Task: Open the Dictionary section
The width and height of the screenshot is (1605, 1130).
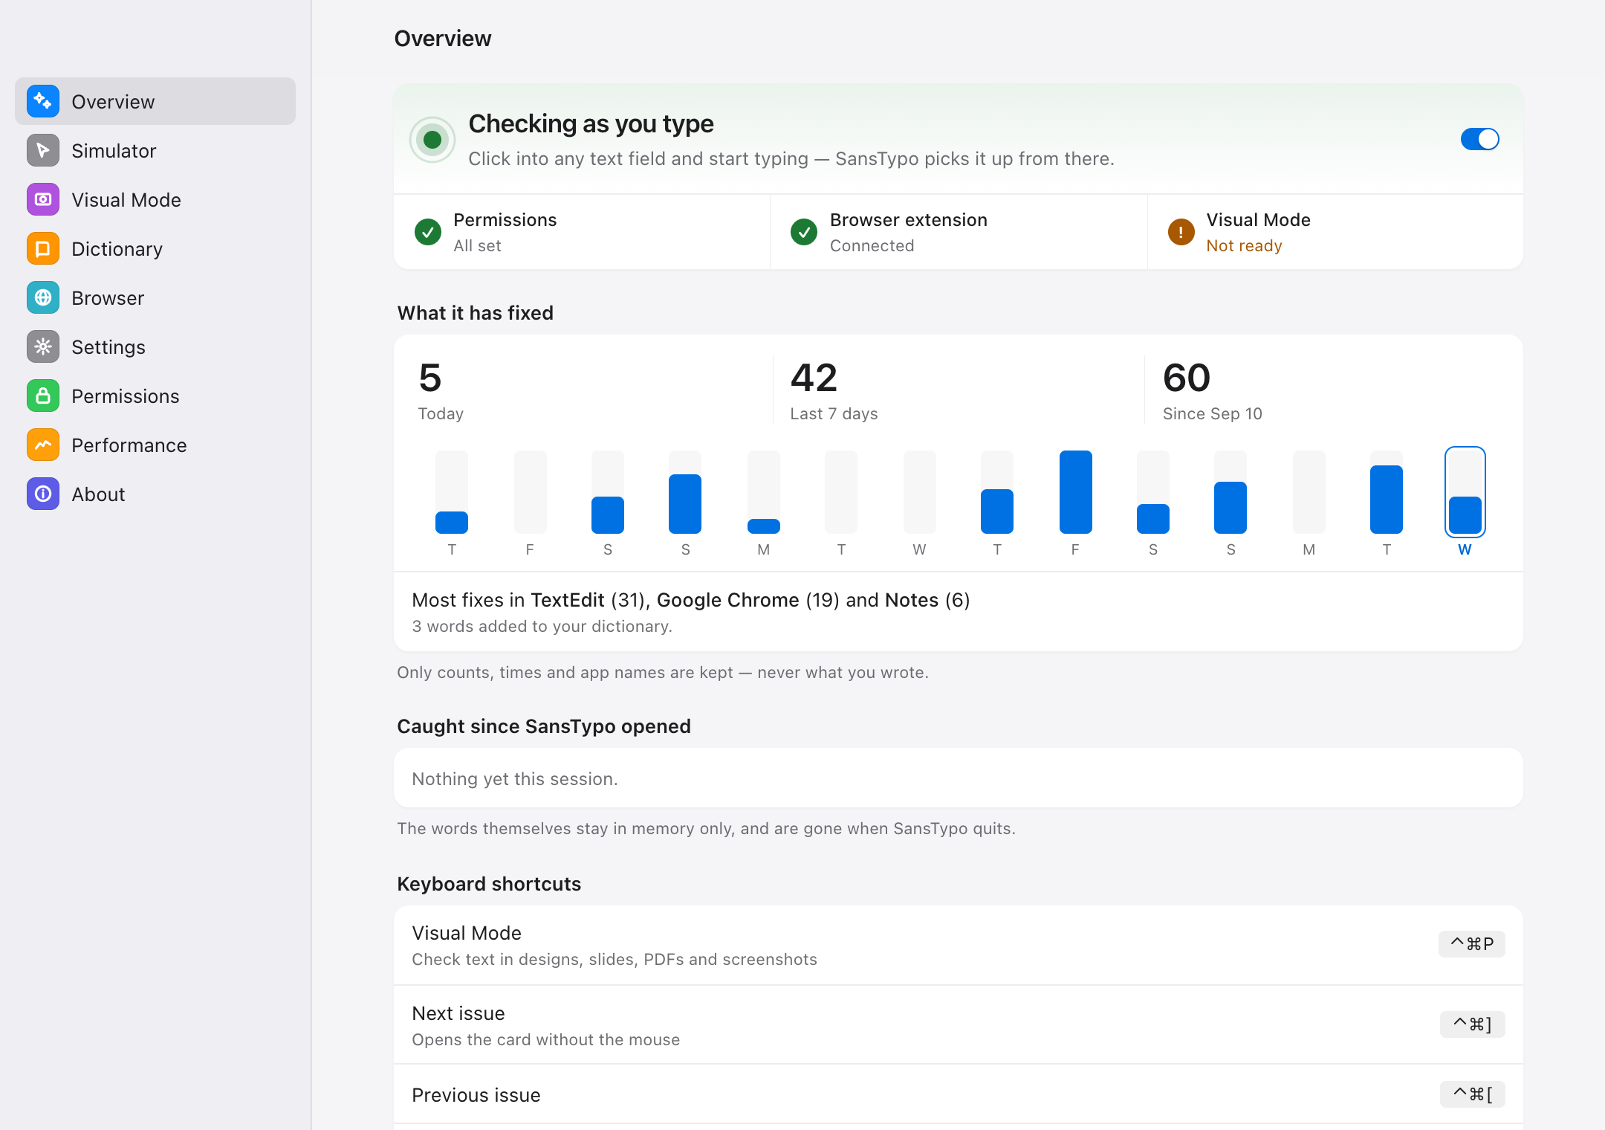Action: click(x=155, y=248)
